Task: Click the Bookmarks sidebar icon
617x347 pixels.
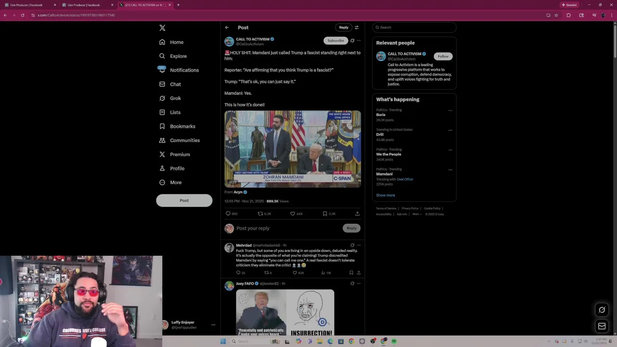Action: 162,126
